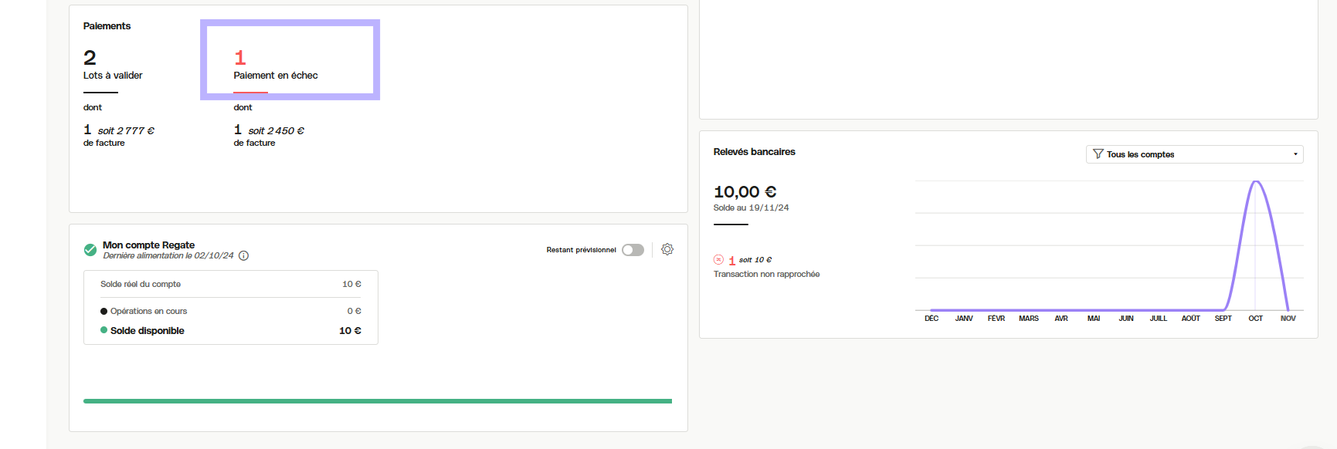Click the 2 777 € invoice amount link
1337x449 pixels.
click(126, 131)
